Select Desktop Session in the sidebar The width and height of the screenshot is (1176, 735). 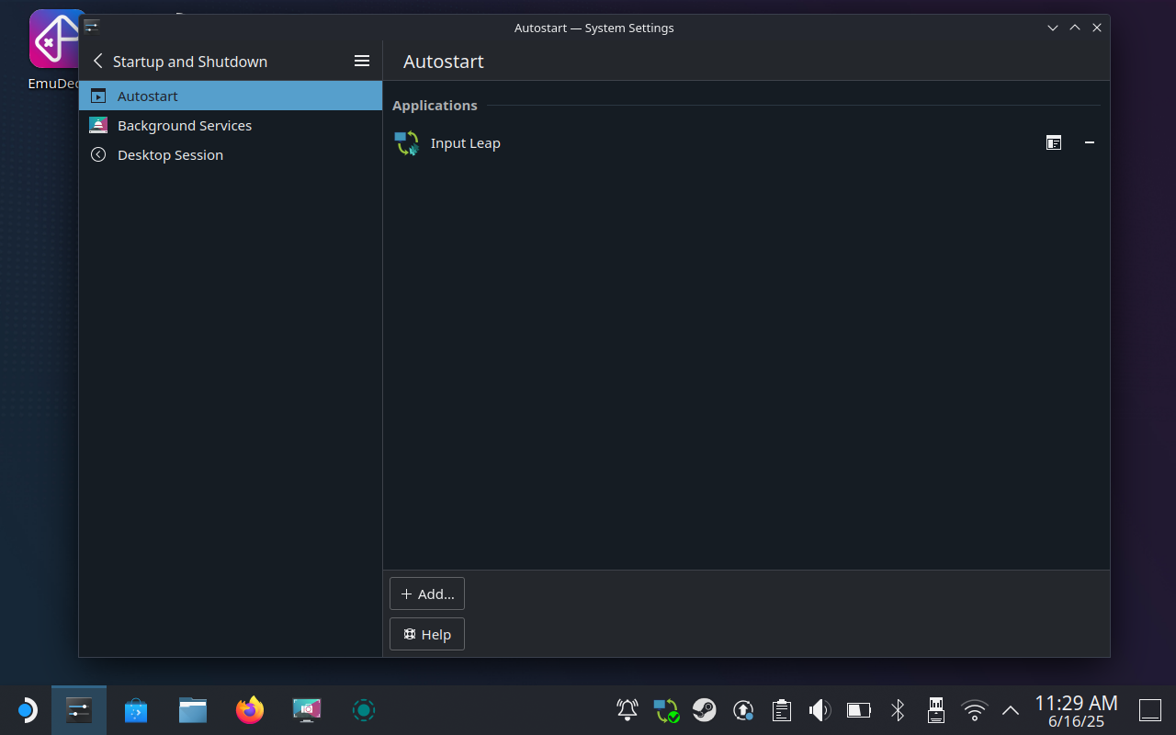[x=170, y=154]
